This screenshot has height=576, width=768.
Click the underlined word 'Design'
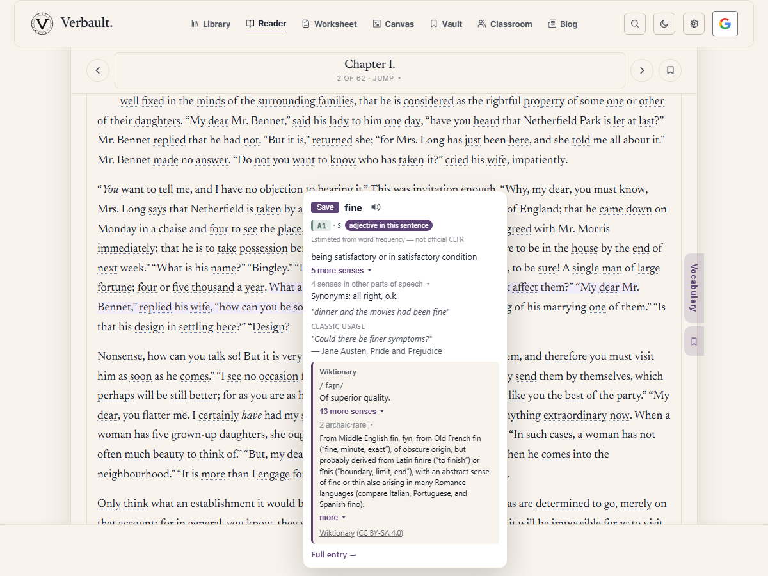click(268, 327)
